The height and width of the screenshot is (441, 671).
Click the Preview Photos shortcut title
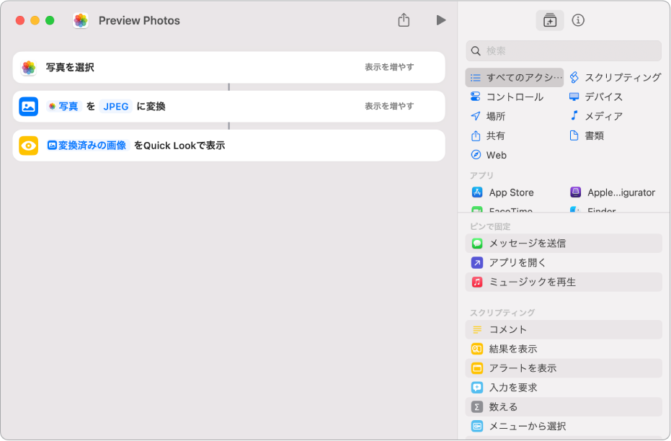pyautogui.click(x=139, y=20)
